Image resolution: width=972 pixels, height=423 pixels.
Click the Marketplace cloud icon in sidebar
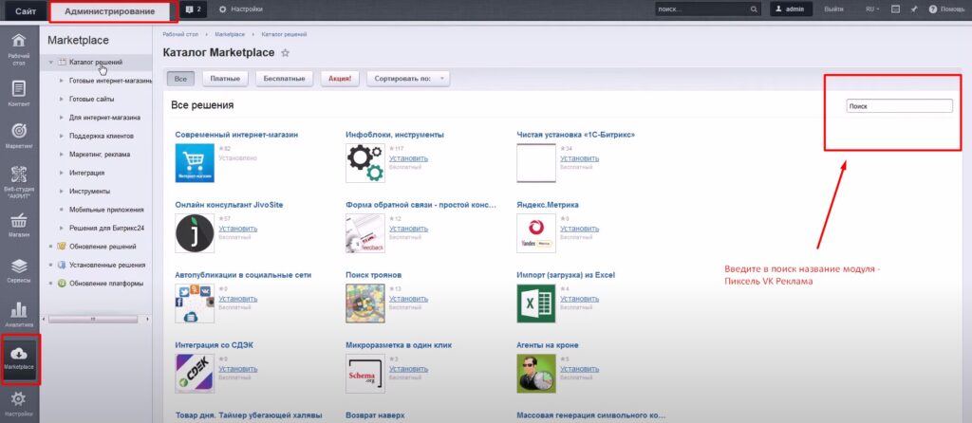click(x=19, y=355)
